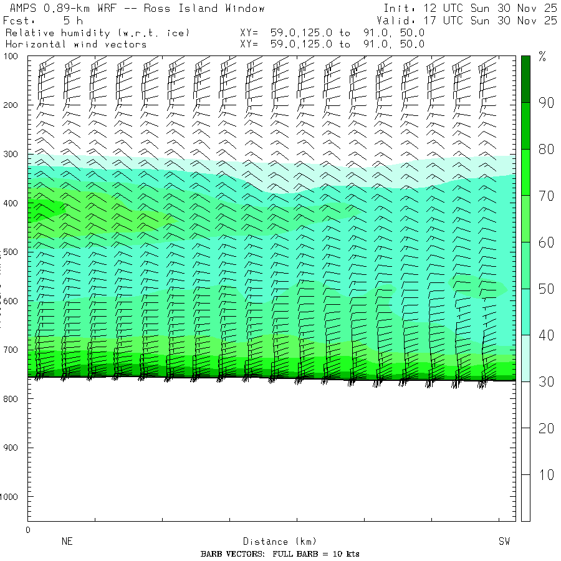Click the 60 label on the colorbar
Image resolution: width=561 pixels, height=561 pixels.
point(546,242)
